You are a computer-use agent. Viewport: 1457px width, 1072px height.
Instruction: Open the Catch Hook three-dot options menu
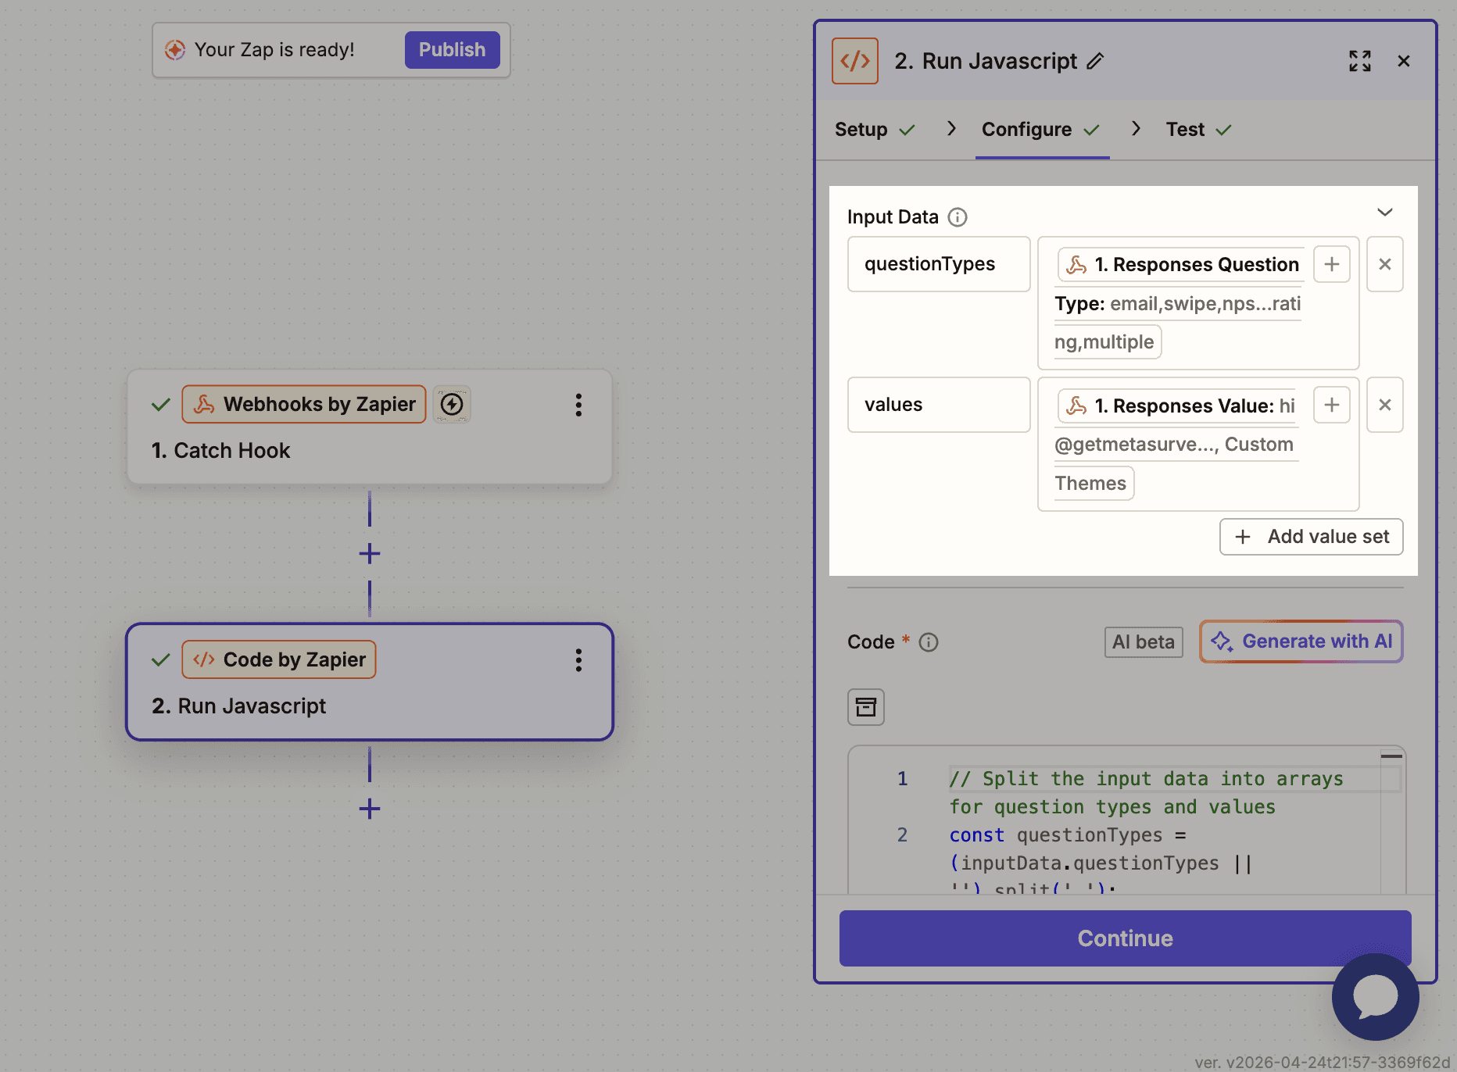[578, 405]
